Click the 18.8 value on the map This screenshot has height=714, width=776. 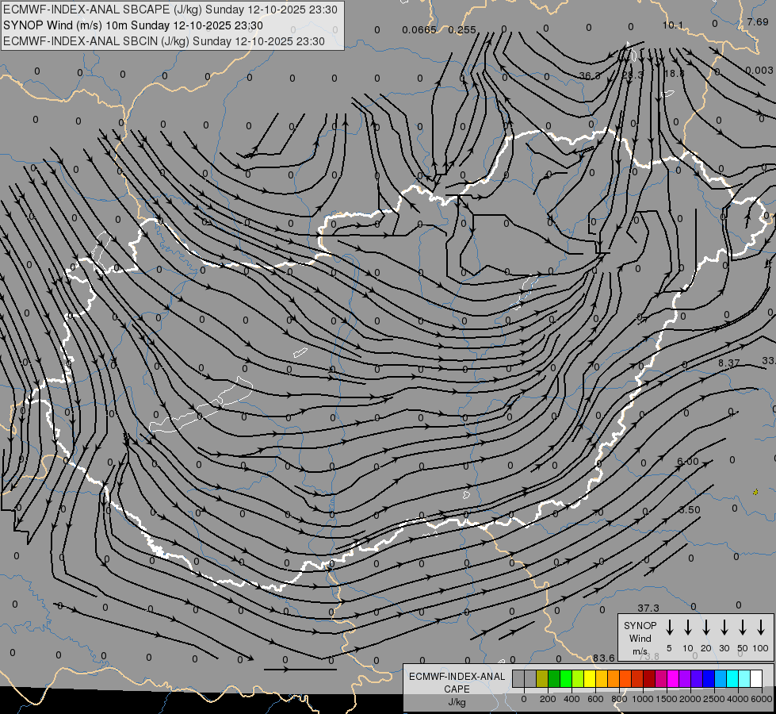[674, 73]
